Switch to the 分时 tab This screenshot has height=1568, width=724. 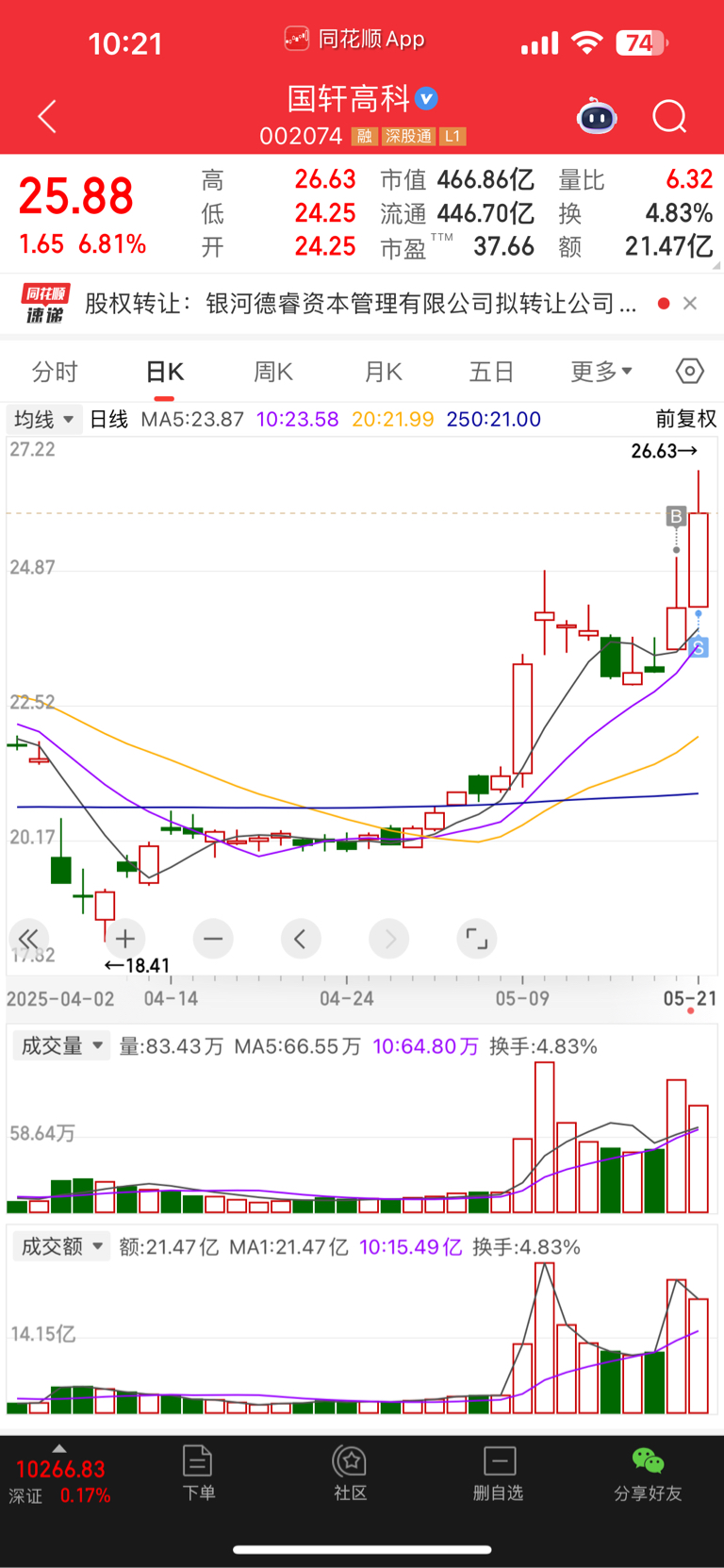click(x=55, y=372)
